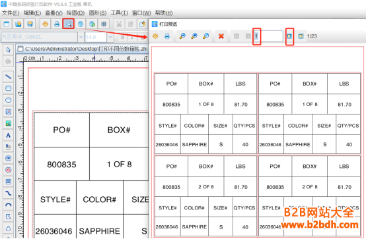Select the ellipse drawing tool
This screenshot has width=366, height=239.
click(8, 100)
